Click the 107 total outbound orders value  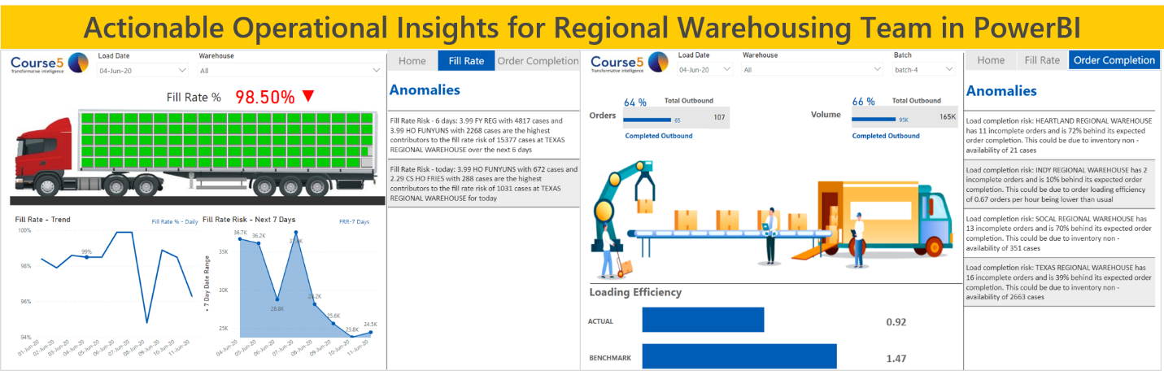719,117
